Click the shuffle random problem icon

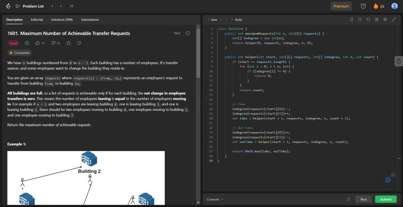point(71,6)
